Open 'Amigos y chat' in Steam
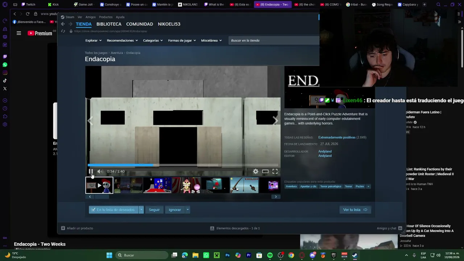 coord(389,228)
